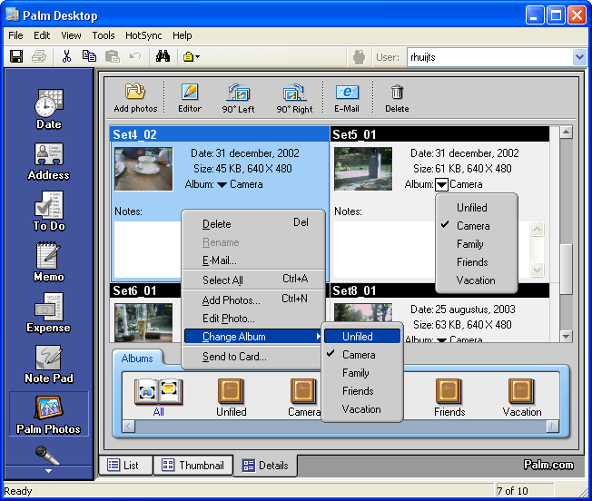Open the HotSync menu
Image resolution: width=592 pixels, height=501 pixels.
143,35
